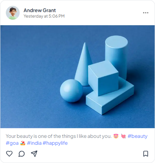This screenshot has width=155, height=163.
Task: Click the Yesterday at 5:06 PM timestamp
Action: 44,16
